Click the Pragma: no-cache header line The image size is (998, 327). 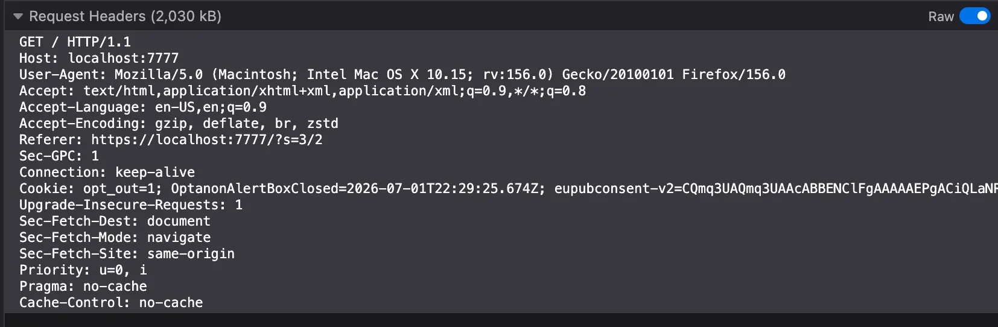click(x=83, y=286)
